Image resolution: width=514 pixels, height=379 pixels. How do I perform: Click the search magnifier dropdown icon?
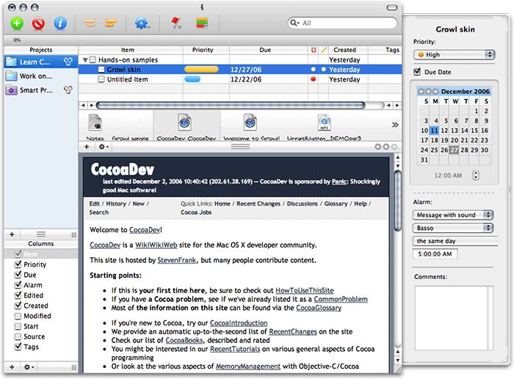click(294, 23)
